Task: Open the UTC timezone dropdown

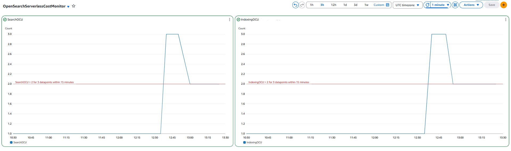Action: [x=407, y=5]
